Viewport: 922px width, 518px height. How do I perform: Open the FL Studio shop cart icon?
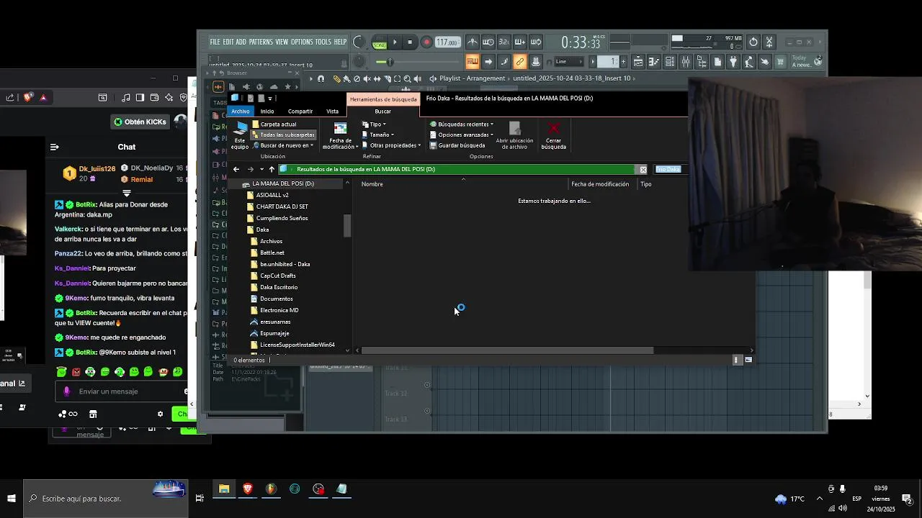click(781, 62)
